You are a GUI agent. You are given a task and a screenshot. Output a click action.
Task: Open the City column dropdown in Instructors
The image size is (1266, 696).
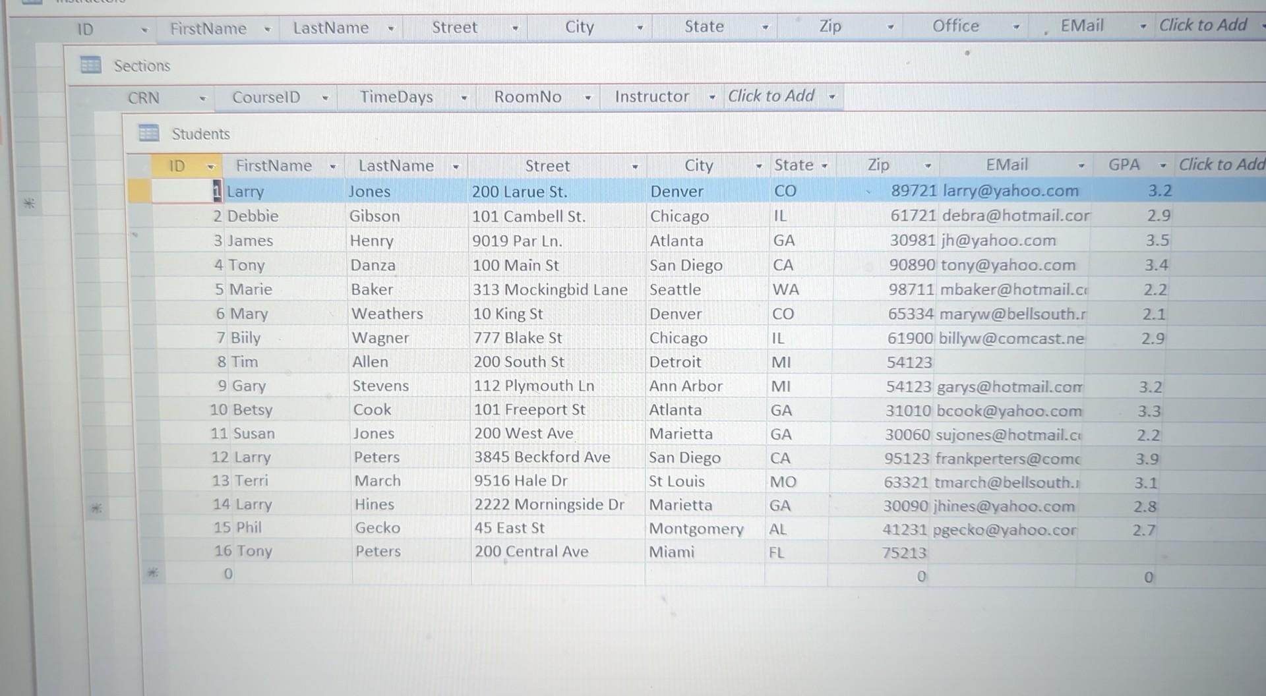pyautogui.click(x=639, y=27)
